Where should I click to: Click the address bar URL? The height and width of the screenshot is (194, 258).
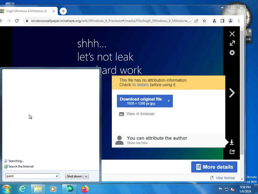111,21
